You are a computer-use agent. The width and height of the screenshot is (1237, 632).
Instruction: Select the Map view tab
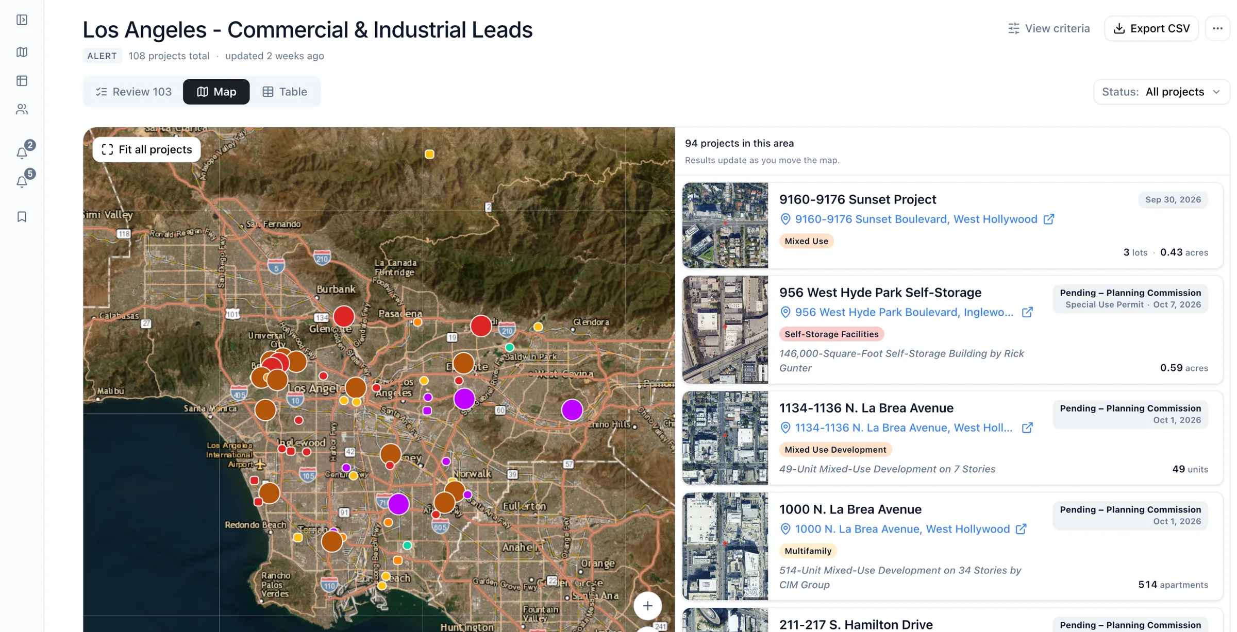(x=216, y=92)
